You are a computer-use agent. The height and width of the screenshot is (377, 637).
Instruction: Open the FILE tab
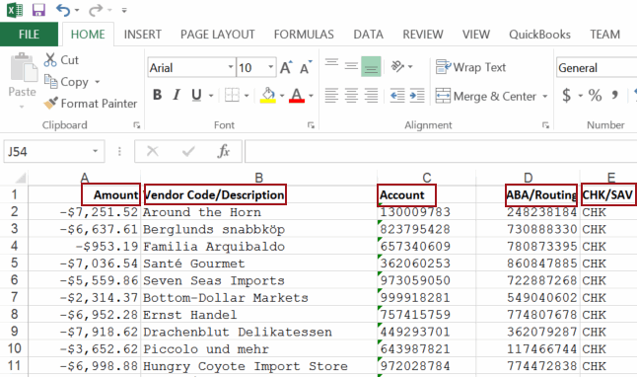(x=29, y=35)
